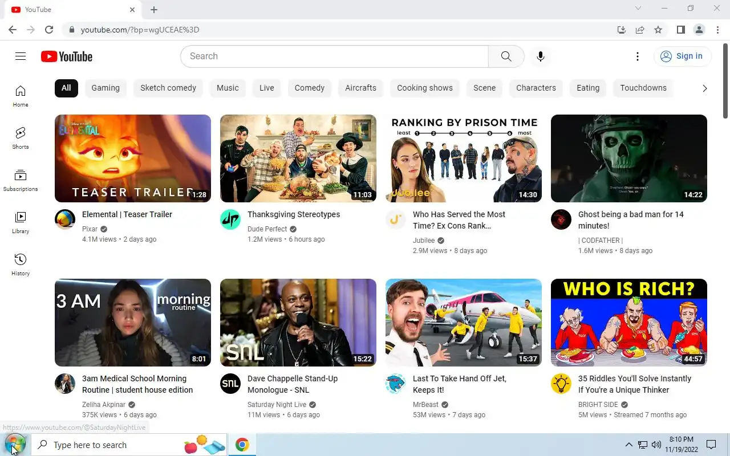Go back with browser back arrow
Viewport: 730px width, 456px height.
[13, 30]
